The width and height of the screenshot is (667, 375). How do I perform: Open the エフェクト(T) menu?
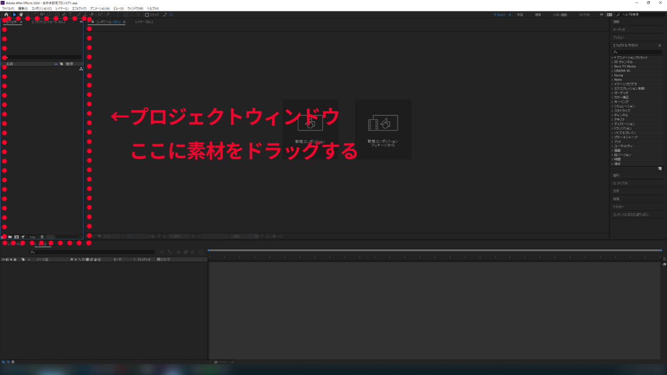tap(79, 8)
